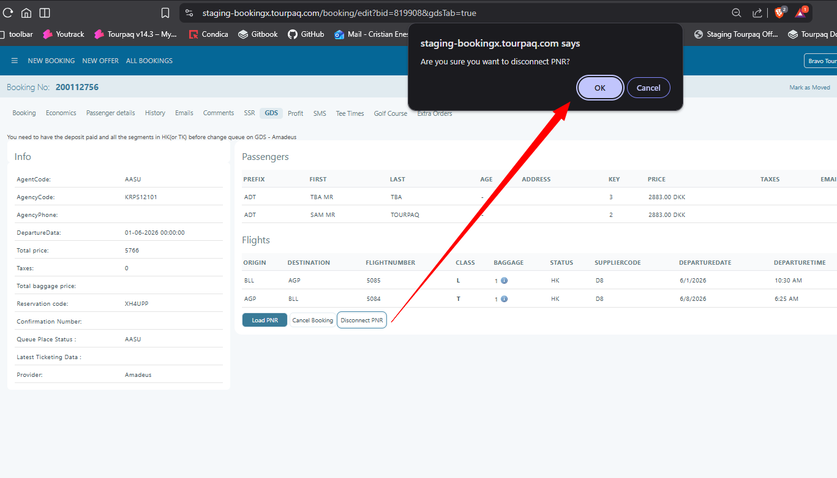The image size is (837, 478).
Task: Click the browser home icon
Action: (x=26, y=13)
